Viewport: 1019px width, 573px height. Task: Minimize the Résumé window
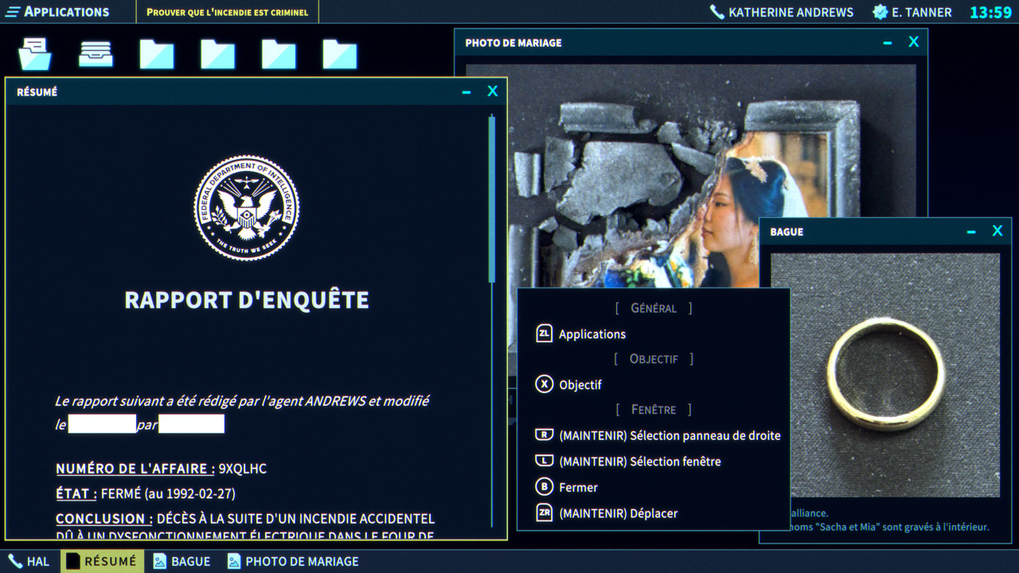click(467, 92)
